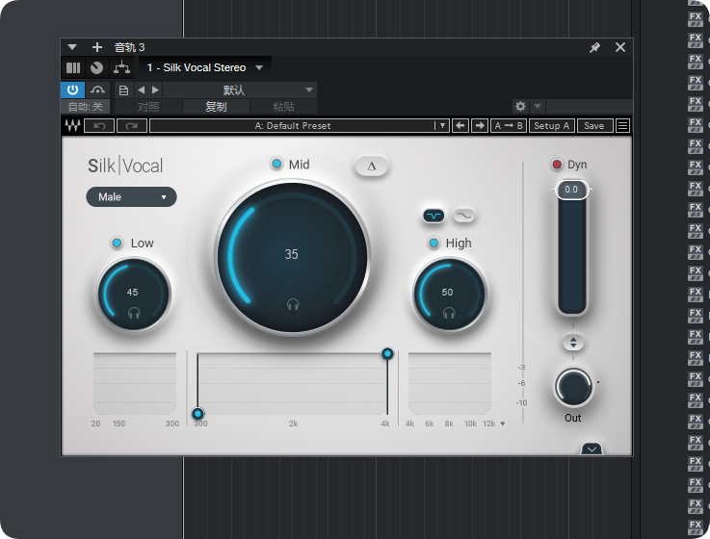Screen dimensions: 710x539
Task: Pin the plugin window
Action: [x=594, y=47]
